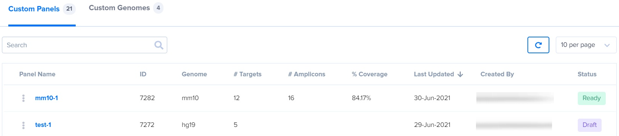The image size is (619, 136).
Task: Sort by the Status column header
Action: coord(587,74)
